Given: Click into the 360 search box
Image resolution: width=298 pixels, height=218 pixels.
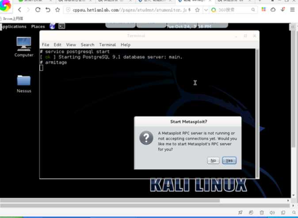Looking at the screenshot, I should point(234,9).
